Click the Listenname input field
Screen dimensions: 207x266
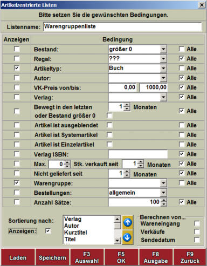point(122,26)
